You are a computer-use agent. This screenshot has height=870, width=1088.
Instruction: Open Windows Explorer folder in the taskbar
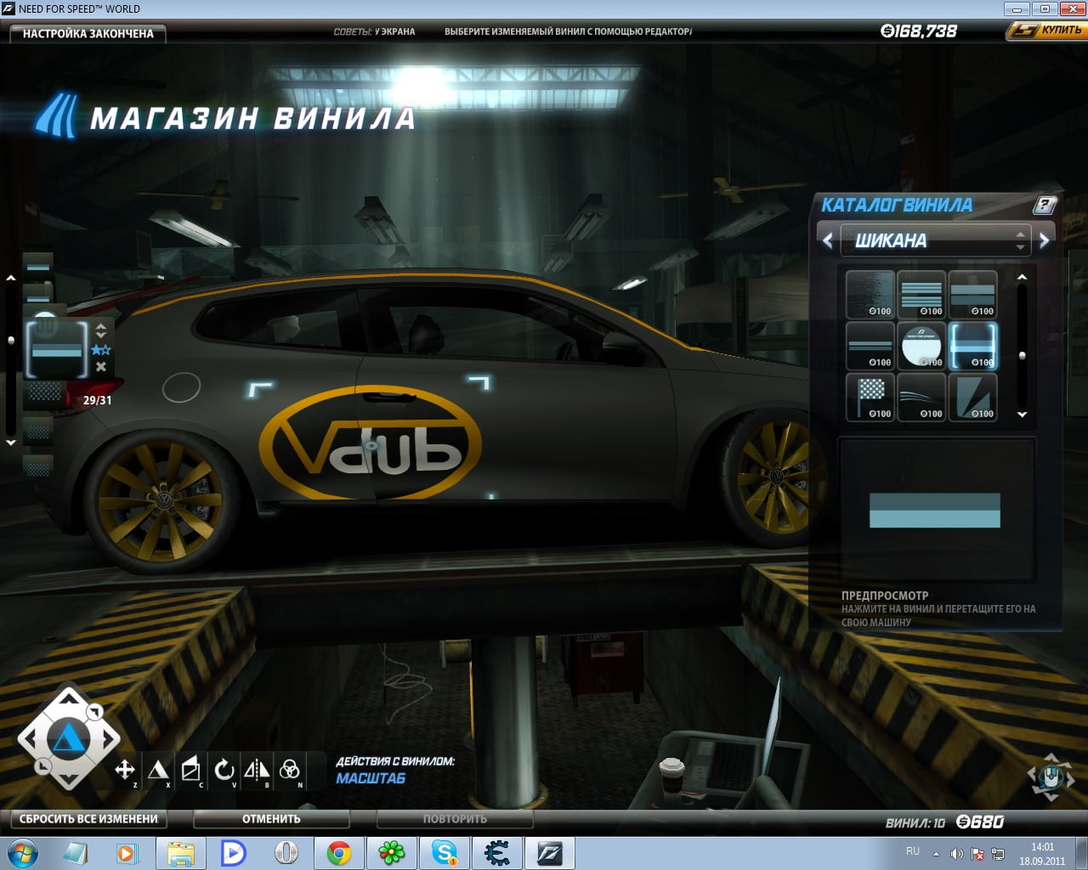(x=181, y=853)
